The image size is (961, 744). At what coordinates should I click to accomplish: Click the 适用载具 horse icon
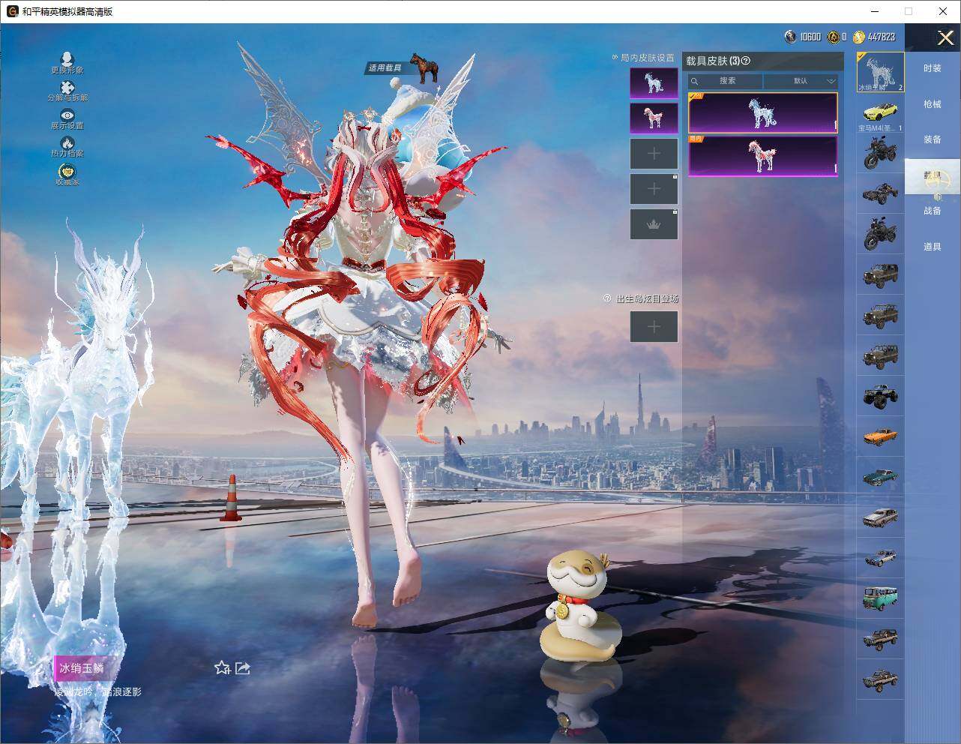click(424, 67)
